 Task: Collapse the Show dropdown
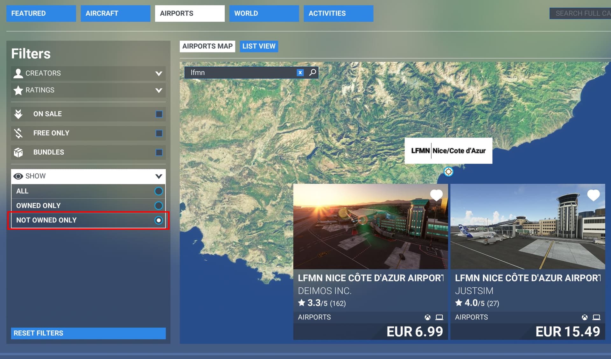click(x=158, y=176)
